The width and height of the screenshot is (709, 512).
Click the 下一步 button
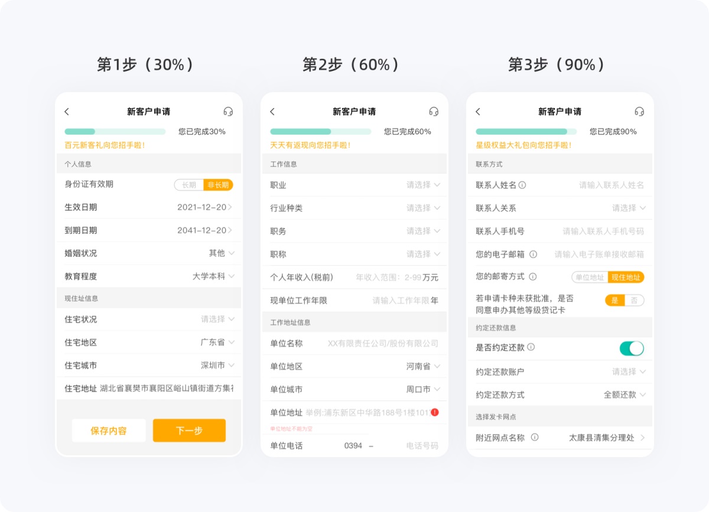(189, 431)
